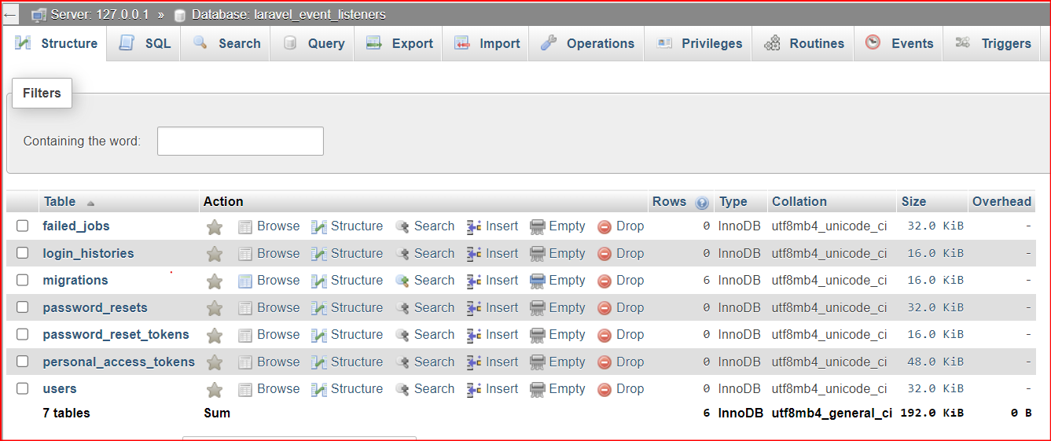The width and height of the screenshot is (1051, 441).
Task: Open the SQL tab
Action: (x=145, y=44)
